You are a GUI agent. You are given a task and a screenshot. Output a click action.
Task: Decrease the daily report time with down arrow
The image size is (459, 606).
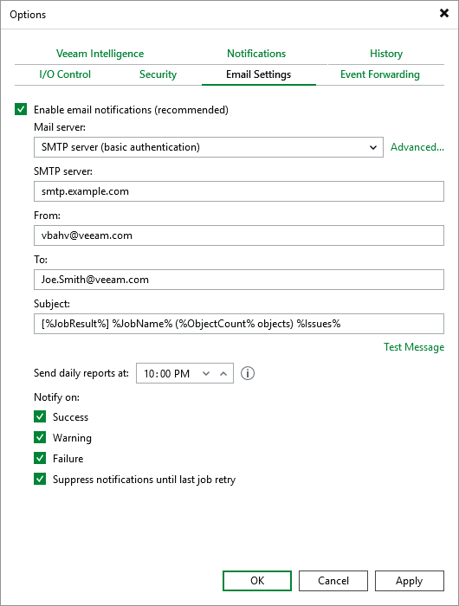(x=206, y=373)
